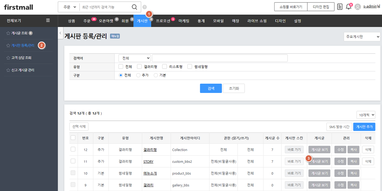This screenshot has width=382, height=191.
Task: Open the 전체 search field dropdown
Action: click(x=134, y=58)
